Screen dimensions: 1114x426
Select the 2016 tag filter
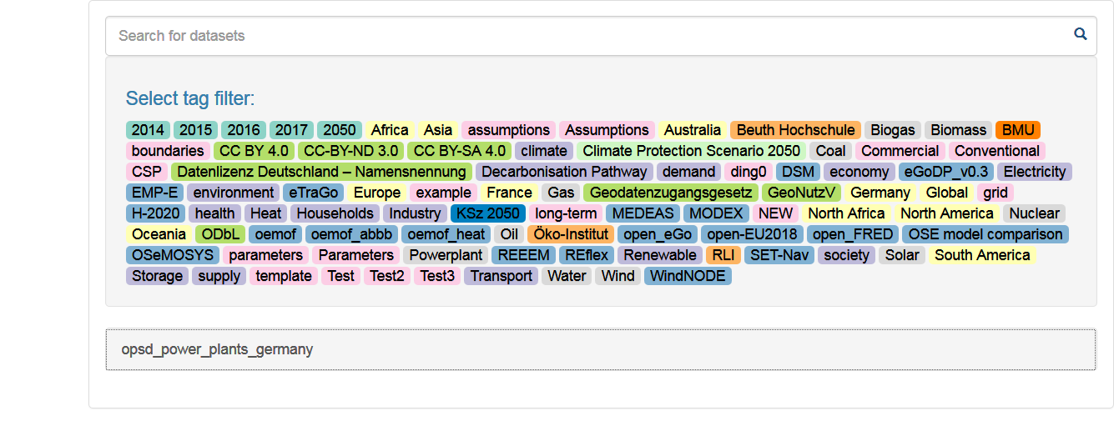tap(244, 130)
